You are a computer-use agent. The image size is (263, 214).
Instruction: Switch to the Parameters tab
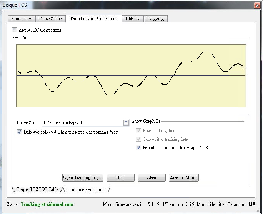click(21, 19)
